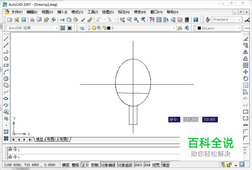This screenshot has height=170, width=252.
Task: Click the Undo arrow icon
Action: pos(99,20)
